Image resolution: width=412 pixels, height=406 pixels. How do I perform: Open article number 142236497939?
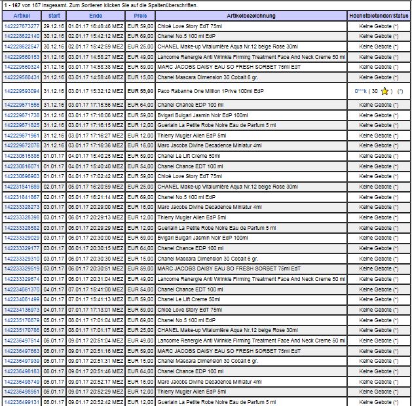coord(22,361)
